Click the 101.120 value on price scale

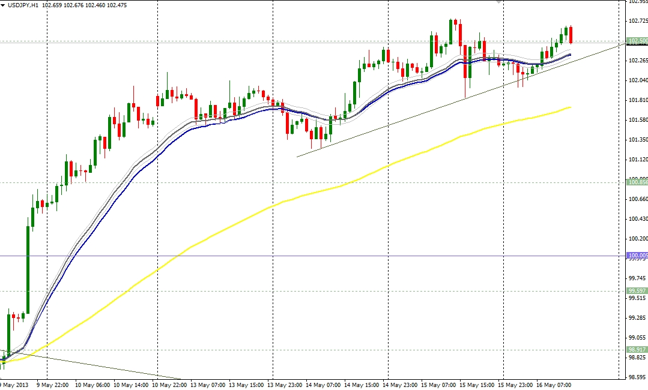637,160
